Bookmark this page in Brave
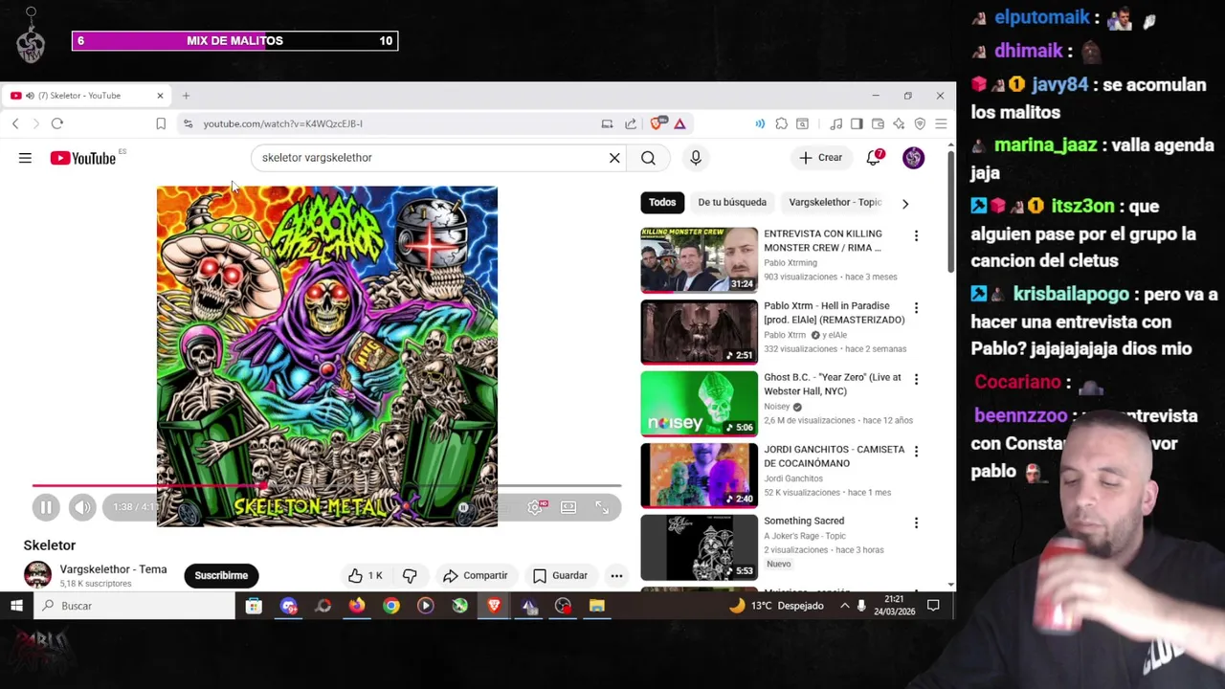The width and height of the screenshot is (1225, 689). pos(161,123)
